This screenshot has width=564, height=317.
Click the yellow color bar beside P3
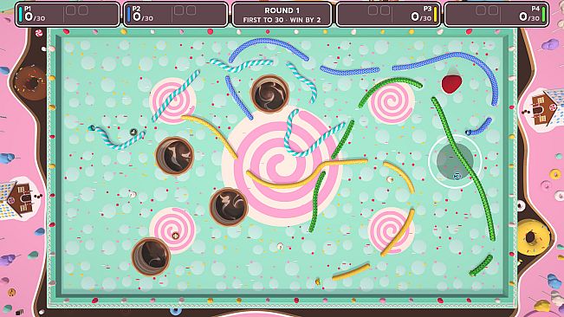[435, 15]
